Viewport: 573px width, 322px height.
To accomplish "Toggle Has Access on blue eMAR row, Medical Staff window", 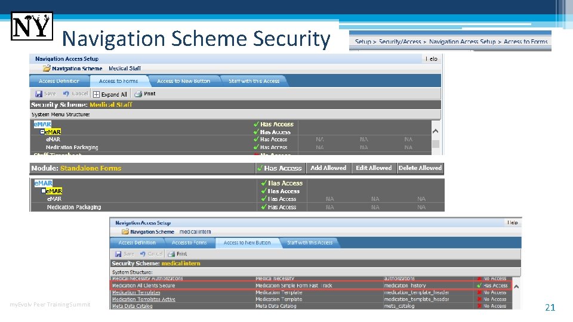I will (x=274, y=124).
